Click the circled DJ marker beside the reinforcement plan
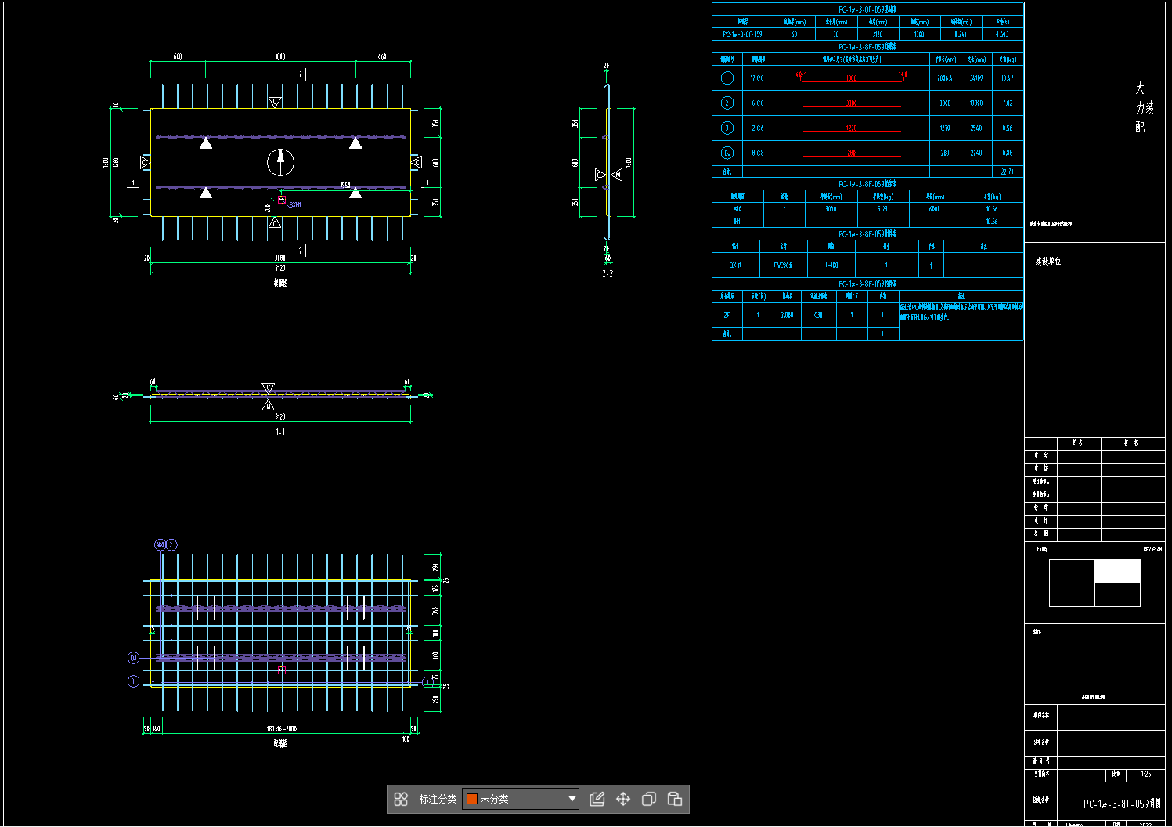1172x827 pixels. point(133,658)
